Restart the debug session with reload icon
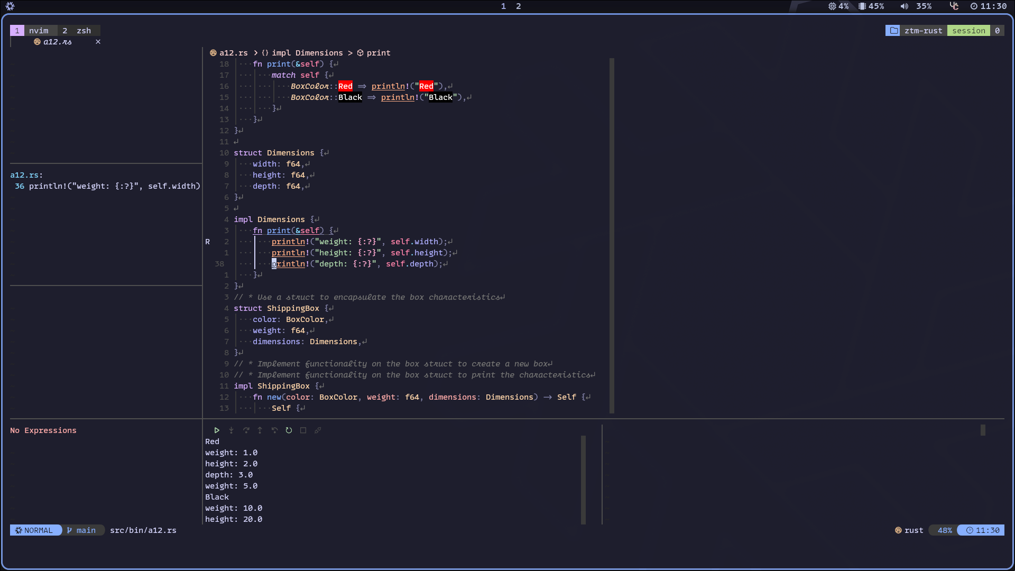Screen dimensions: 1015x571 [289, 430]
